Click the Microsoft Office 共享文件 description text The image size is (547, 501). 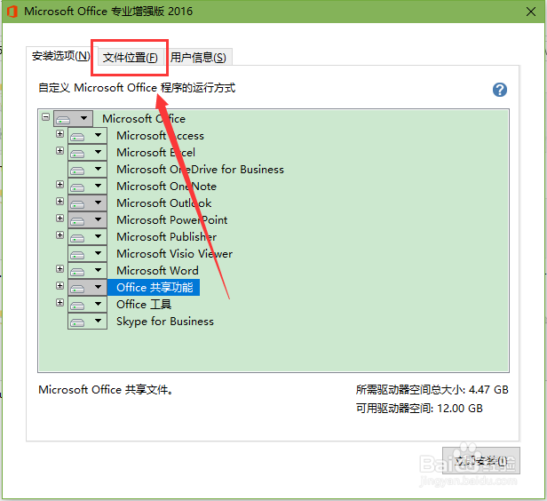(x=106, y=390)
